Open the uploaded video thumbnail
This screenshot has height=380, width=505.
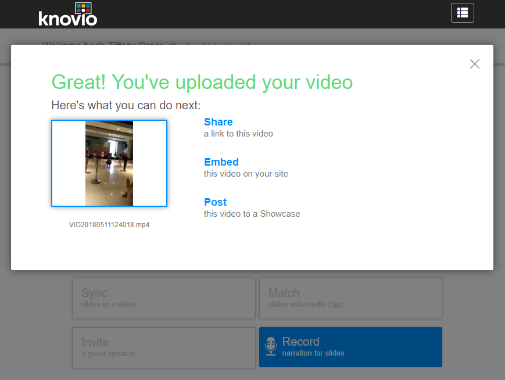click(x=109, y=163)
